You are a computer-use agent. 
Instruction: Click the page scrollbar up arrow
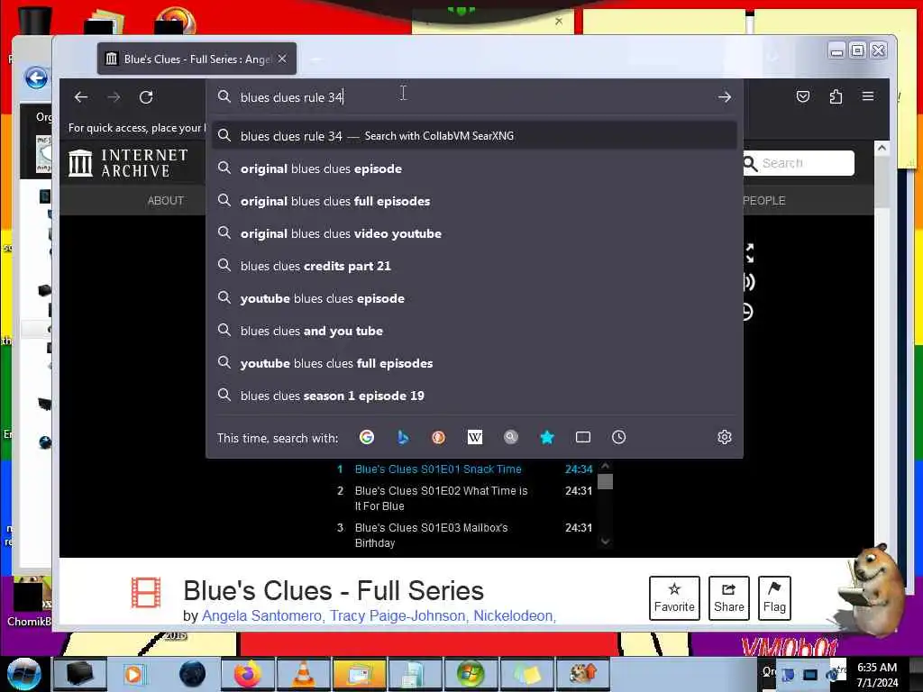pyautogui.click(x=882, y=148)
